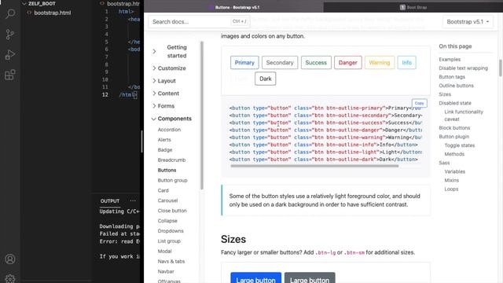Click the code block horizontal scrollbar
The width and height of the screenshot is (503, 283).
tap(314, 166)
